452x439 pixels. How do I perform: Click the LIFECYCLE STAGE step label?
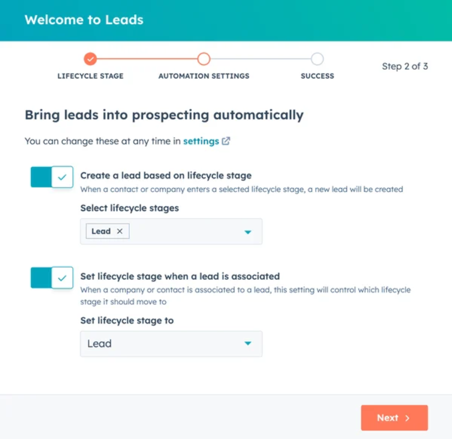click(90, 76)
